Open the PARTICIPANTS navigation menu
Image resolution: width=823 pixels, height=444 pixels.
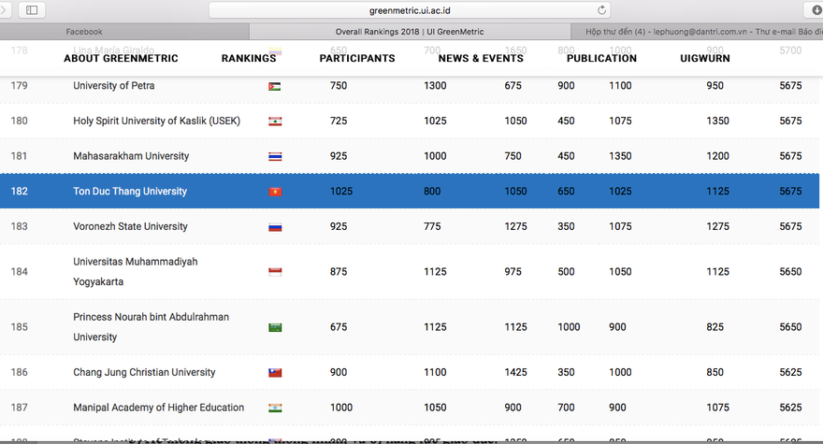coord(357,58)
